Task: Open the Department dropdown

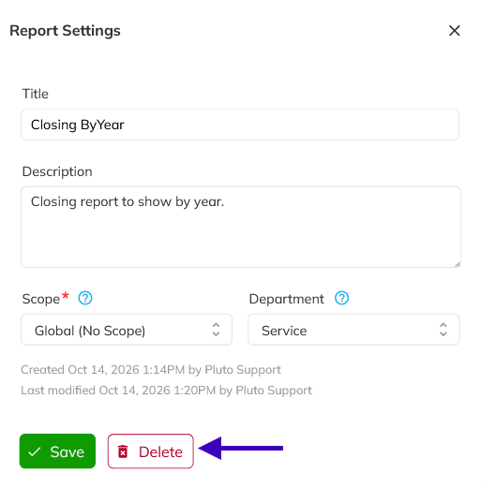Action: pyautogui.click(x=353, y=330)
